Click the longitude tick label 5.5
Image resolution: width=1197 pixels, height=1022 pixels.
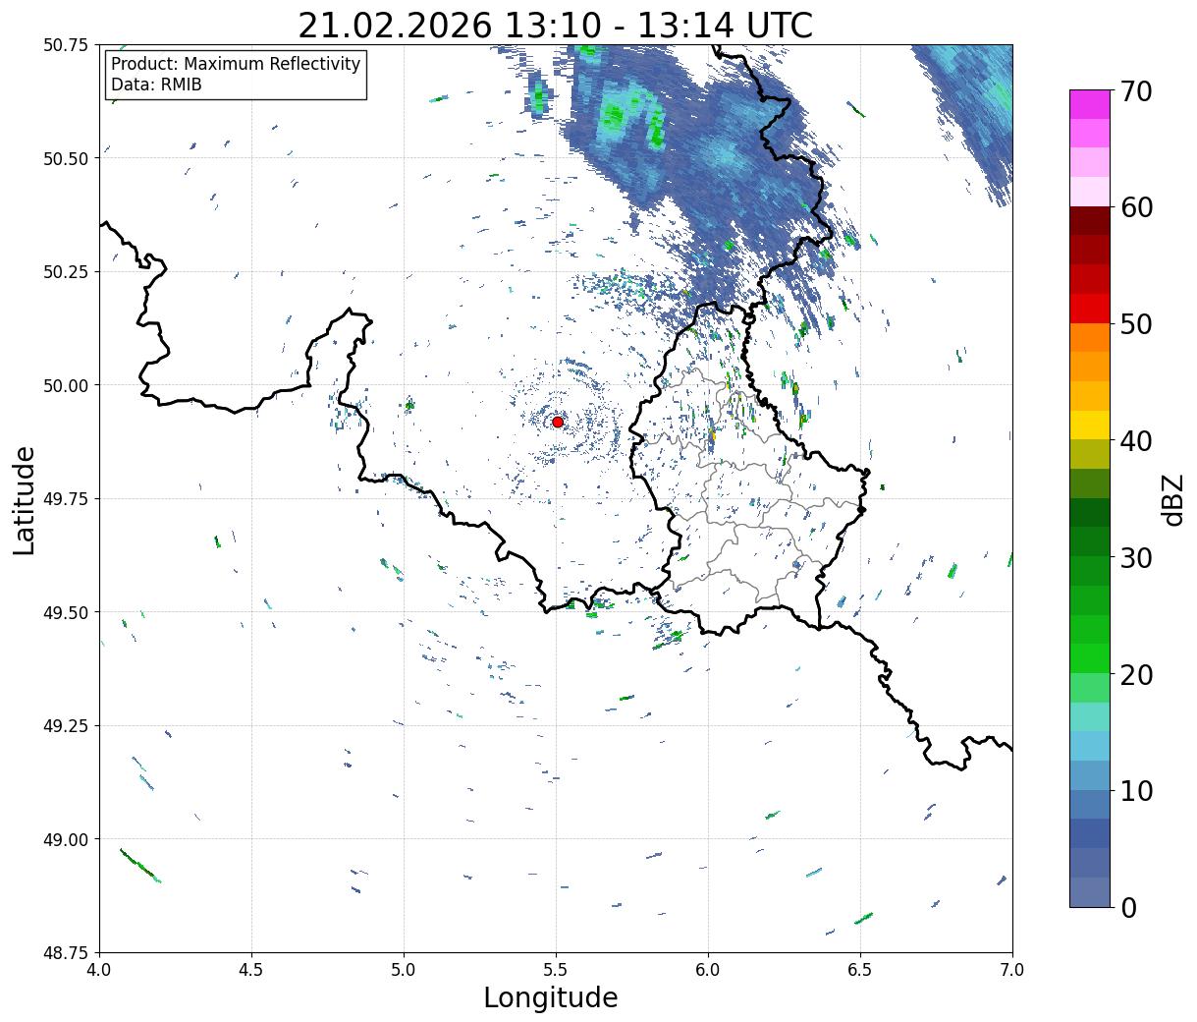(556, 970)
